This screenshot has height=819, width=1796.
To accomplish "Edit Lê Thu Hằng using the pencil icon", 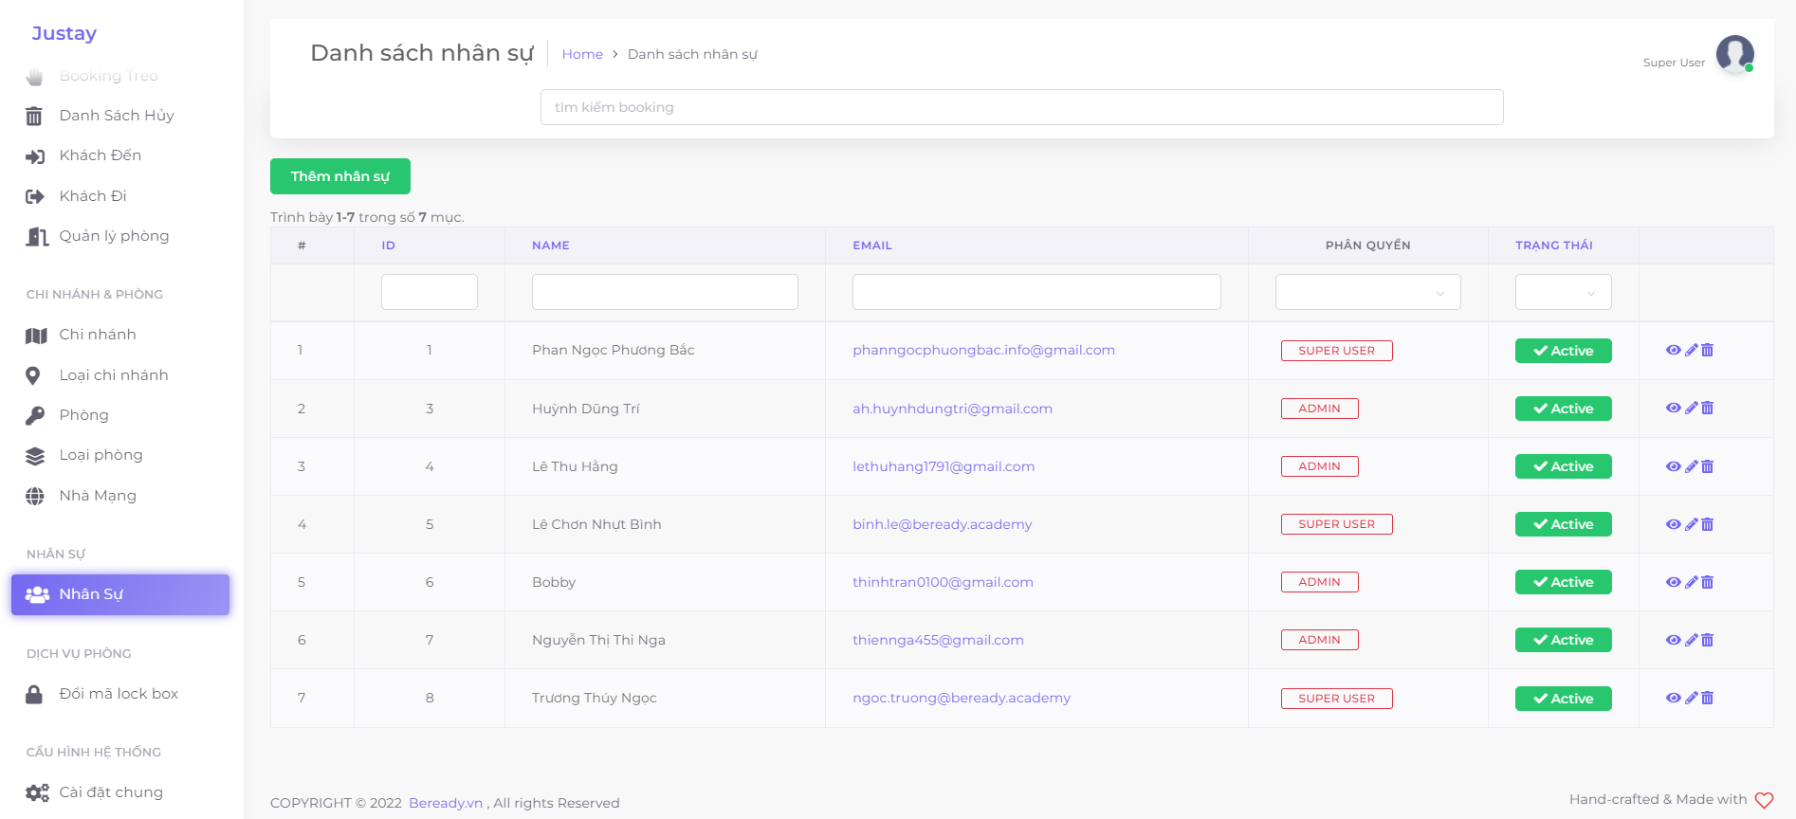I will (x=1691, y=466).
